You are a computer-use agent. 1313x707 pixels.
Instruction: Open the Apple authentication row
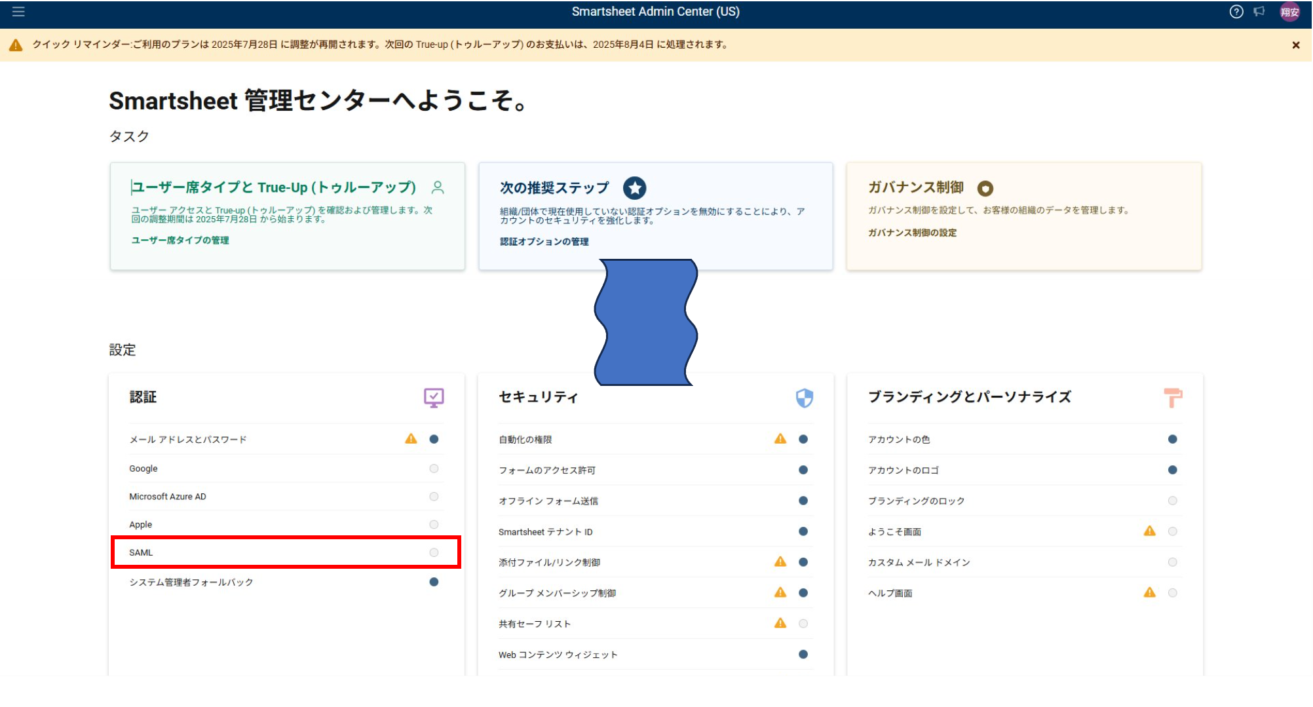[x=286, y=524]
